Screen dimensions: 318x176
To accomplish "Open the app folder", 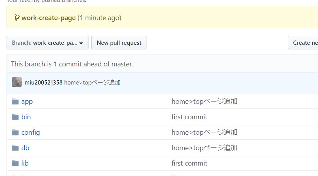I will point(27,102).
